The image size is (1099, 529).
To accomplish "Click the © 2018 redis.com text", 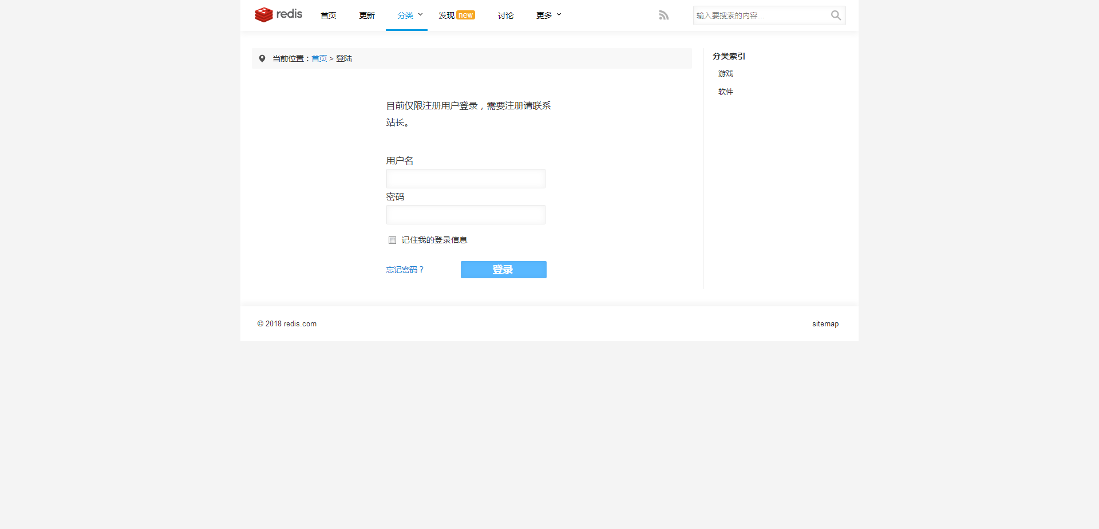I will tap(287, 324).
